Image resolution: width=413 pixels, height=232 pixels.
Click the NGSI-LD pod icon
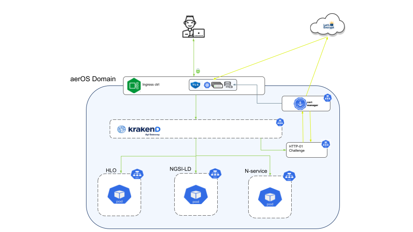point(196,194)
